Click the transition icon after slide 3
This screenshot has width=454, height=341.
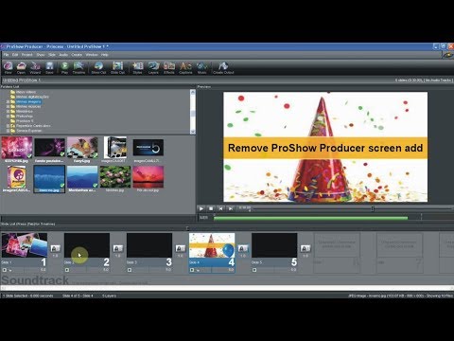tap(181, 248)
